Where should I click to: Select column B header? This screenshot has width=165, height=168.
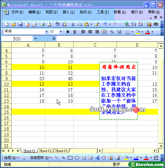pyautogui.click(x=59, y=45)
